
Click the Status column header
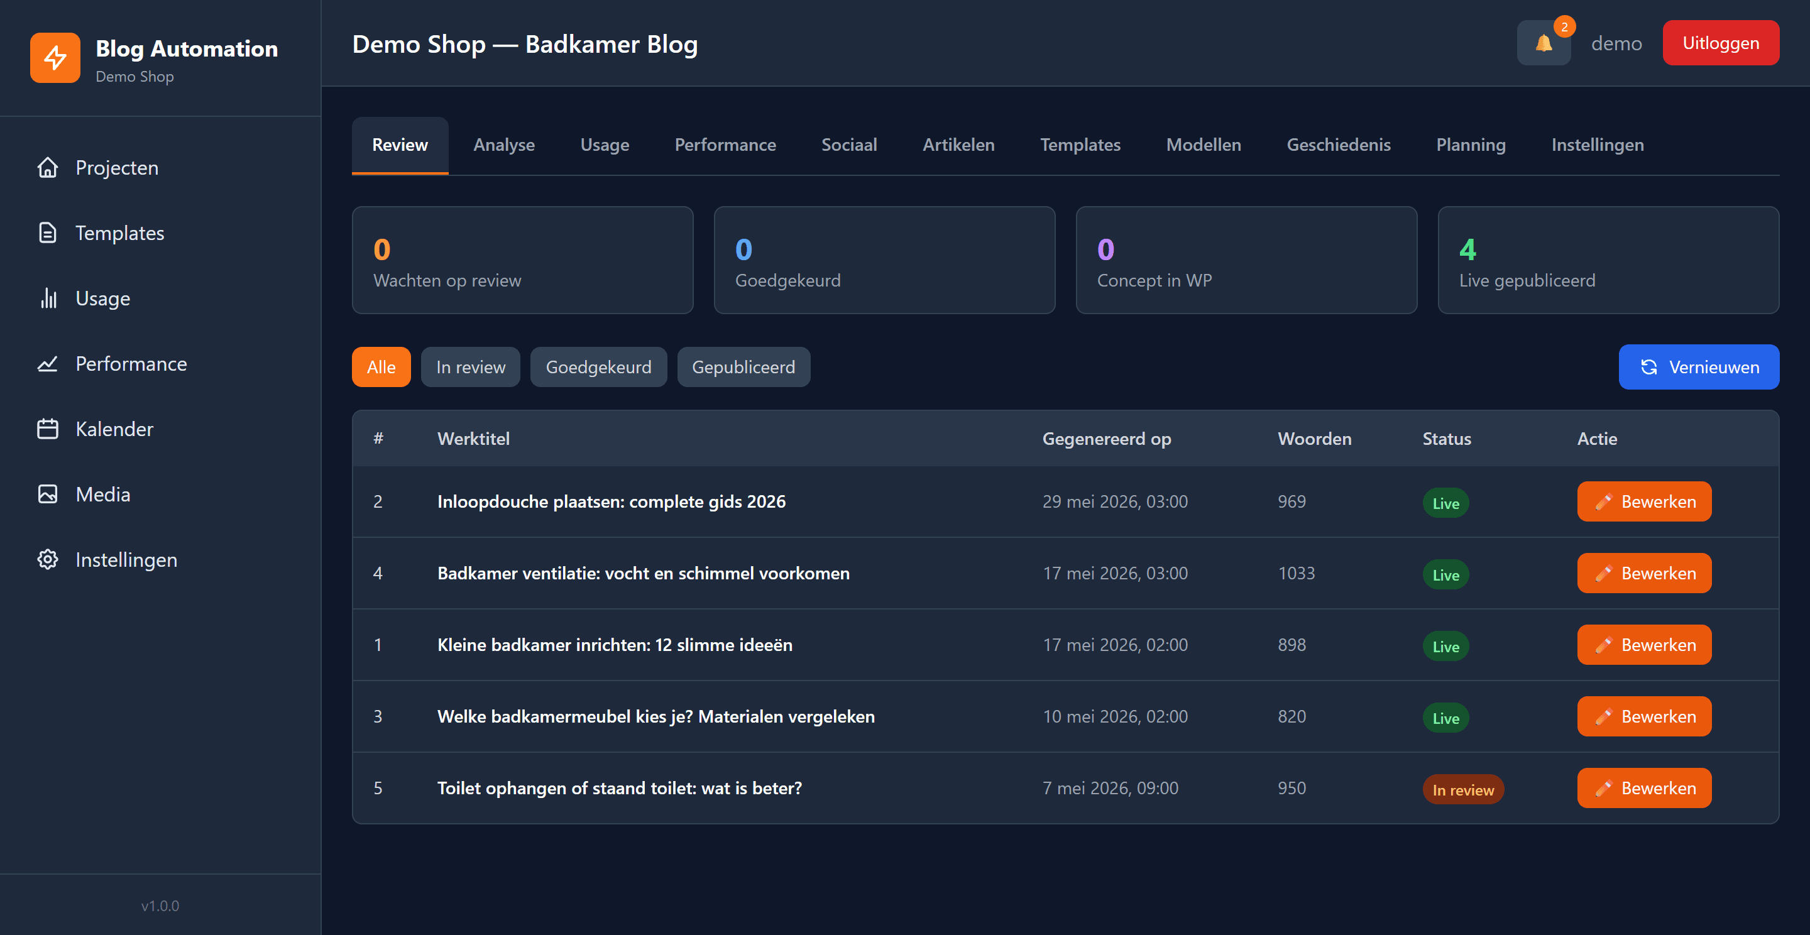coord(1446,439)
